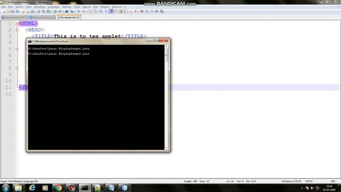Toggle synchronize vertical scrolling icon
Image resolution: width=341 pixels, height=192 pixels.
[x=90, y=11]
